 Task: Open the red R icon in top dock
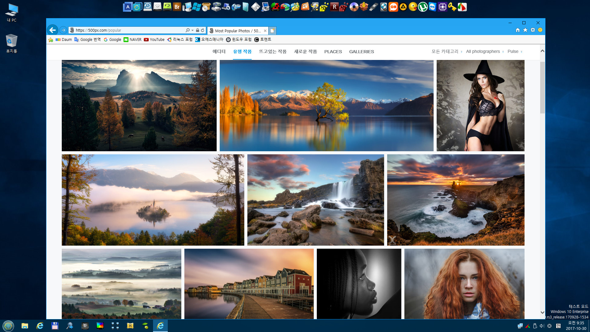pyautogui.click(x=334, y=7)
